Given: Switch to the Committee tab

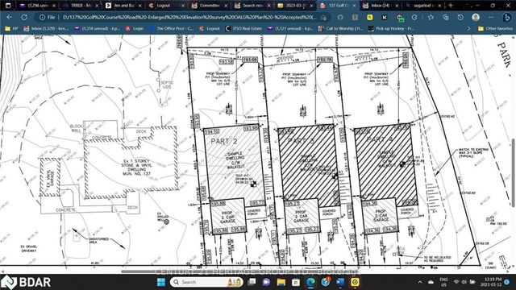Looking at the screenshot, I should (207, 6).
